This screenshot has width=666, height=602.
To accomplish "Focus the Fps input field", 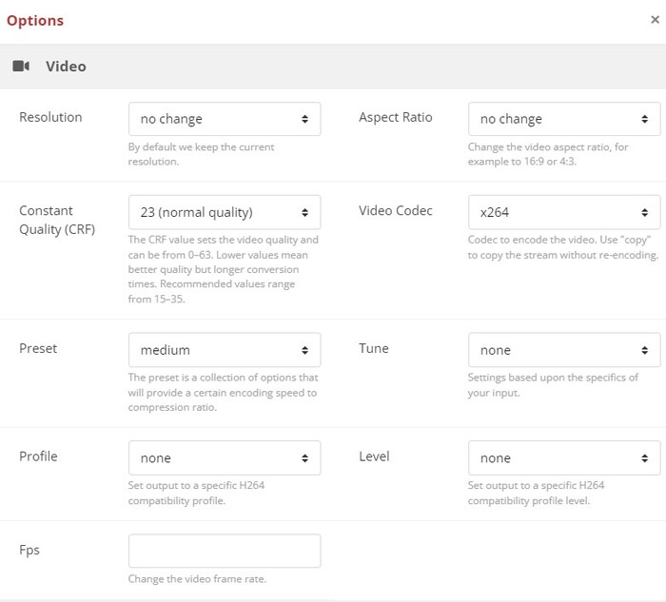I will tap(225, 551).
